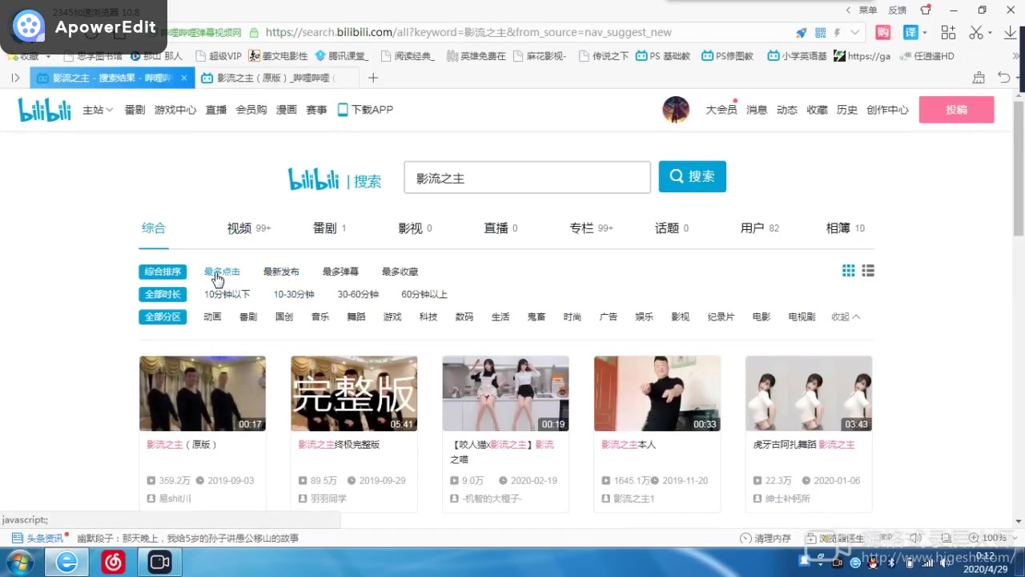Open the 影流之主本人 video title
The image size is (1025, 577).
click(629, 444)
